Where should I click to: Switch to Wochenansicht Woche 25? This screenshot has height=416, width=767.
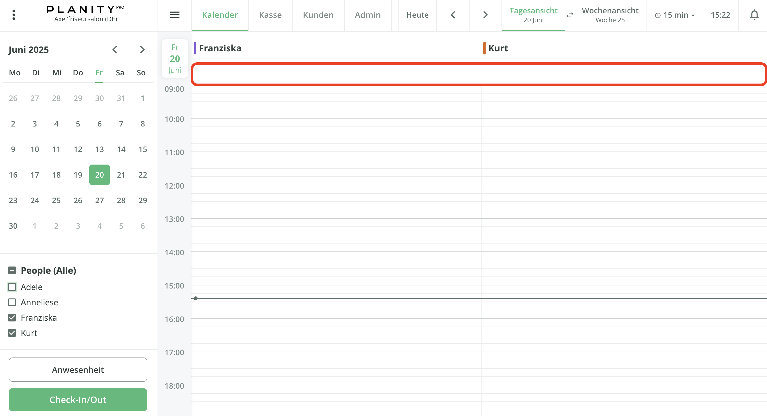click(x=610, y=15)
